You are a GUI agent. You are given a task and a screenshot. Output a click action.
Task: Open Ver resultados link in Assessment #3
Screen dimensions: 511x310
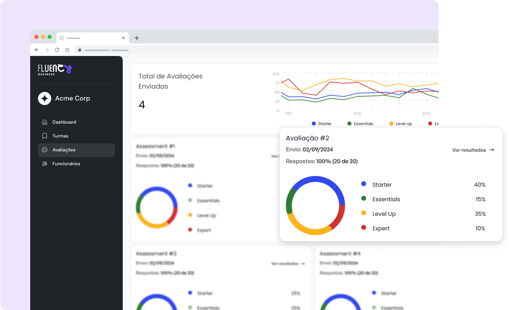click(288, 264)
